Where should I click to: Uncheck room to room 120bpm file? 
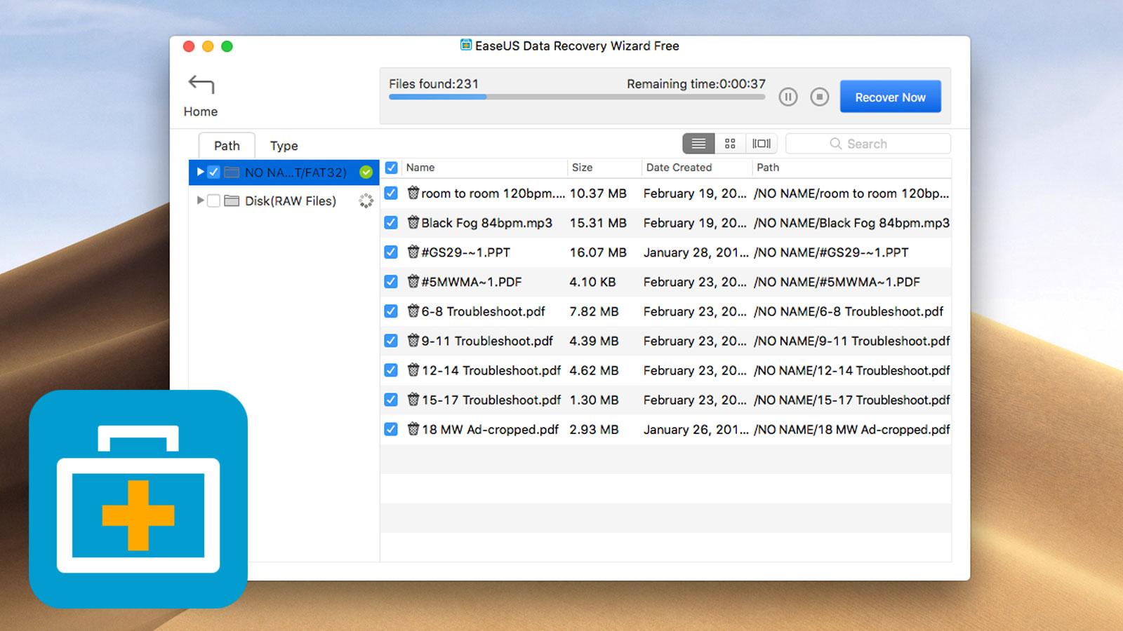coord(392,193)
